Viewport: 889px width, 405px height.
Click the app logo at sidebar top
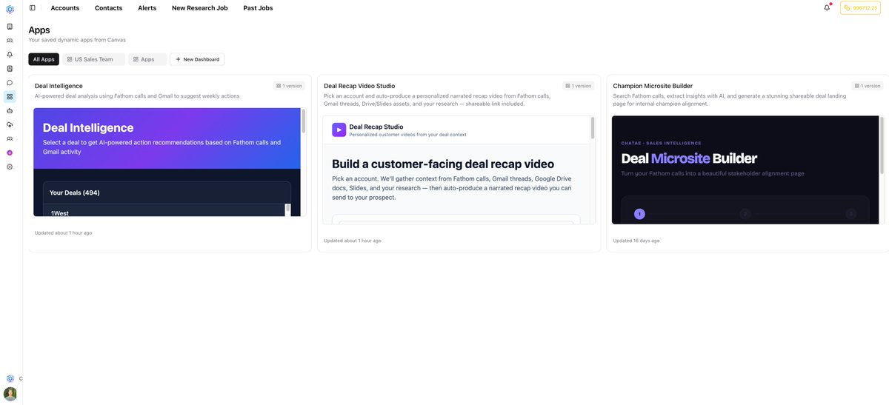click(10, 9)
